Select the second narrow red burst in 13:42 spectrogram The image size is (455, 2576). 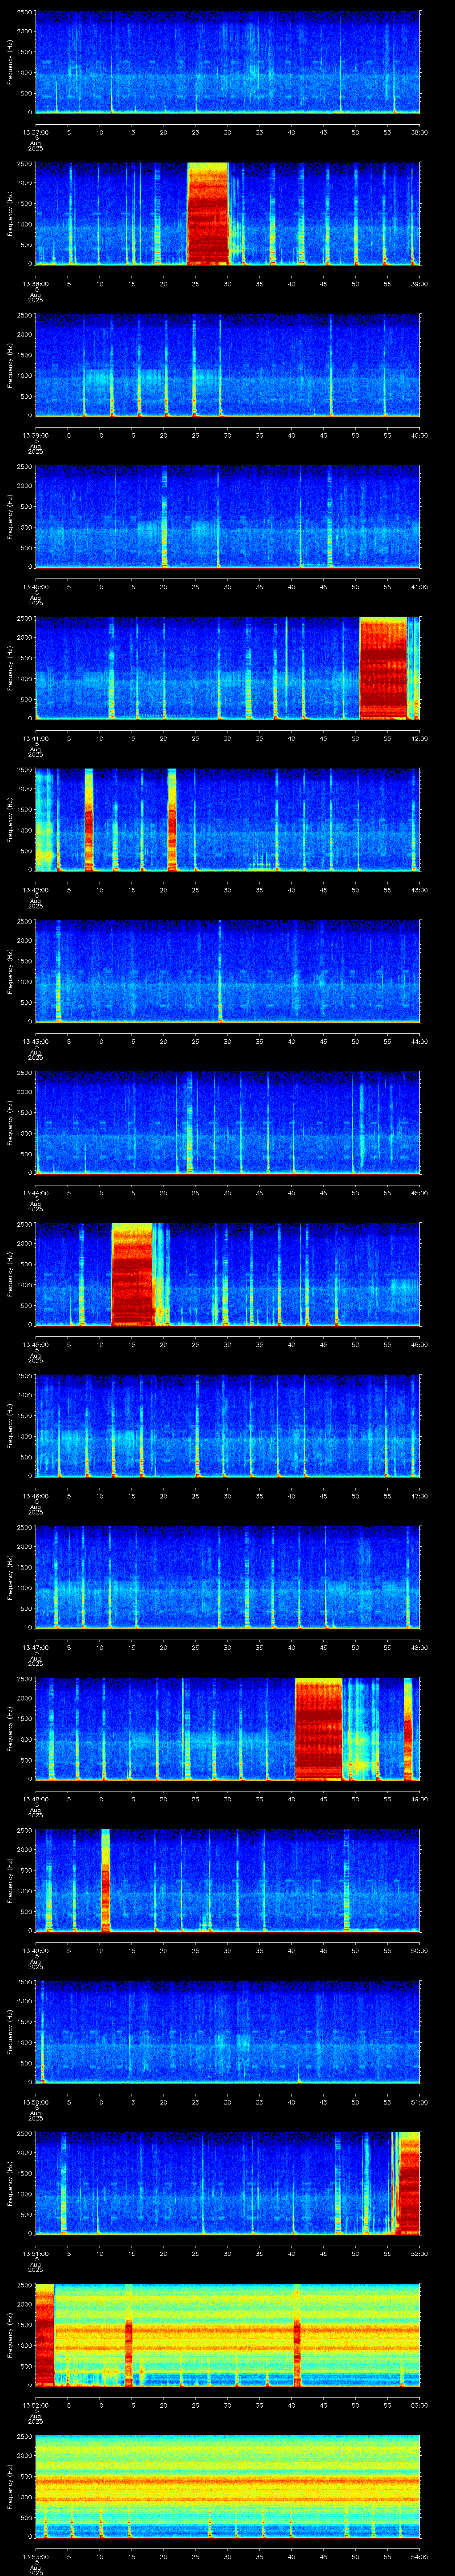pyautogui.click(x=172, y=820)
